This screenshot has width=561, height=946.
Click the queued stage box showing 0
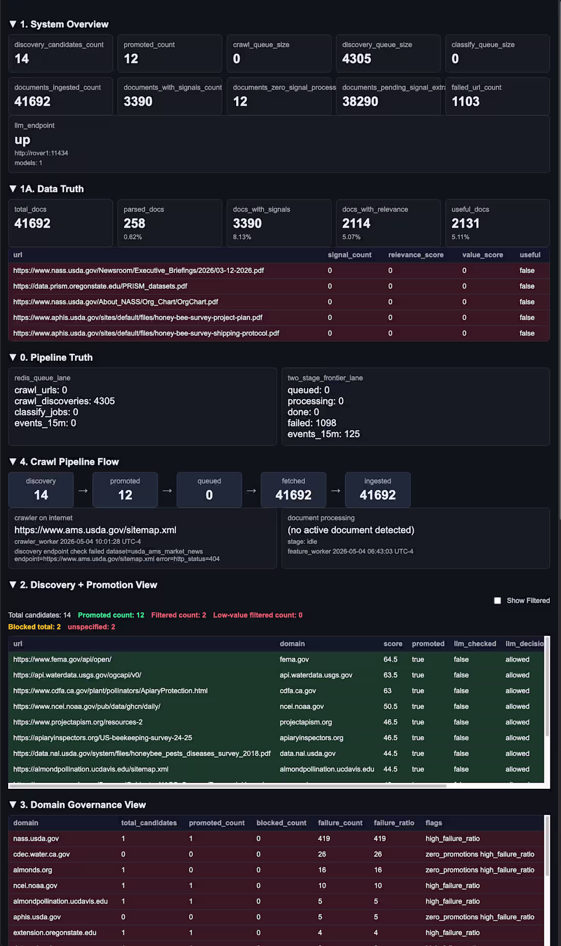209,490
